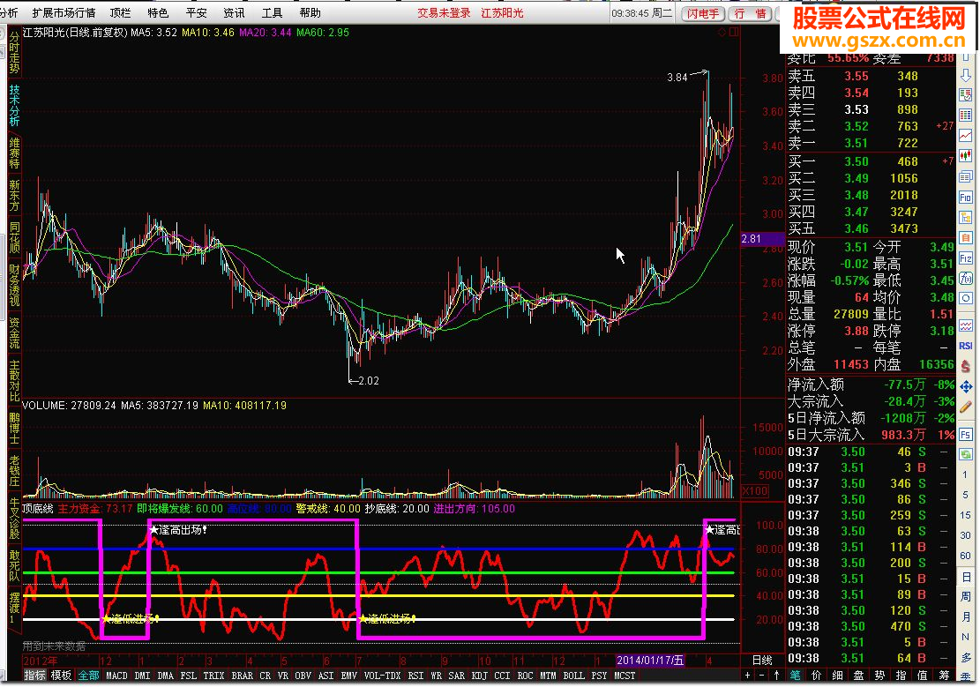This screenshot has width=980, height=687.
Task: Switch indicator to KDJ
Action: pyautogui.click(x=479, y=676)
